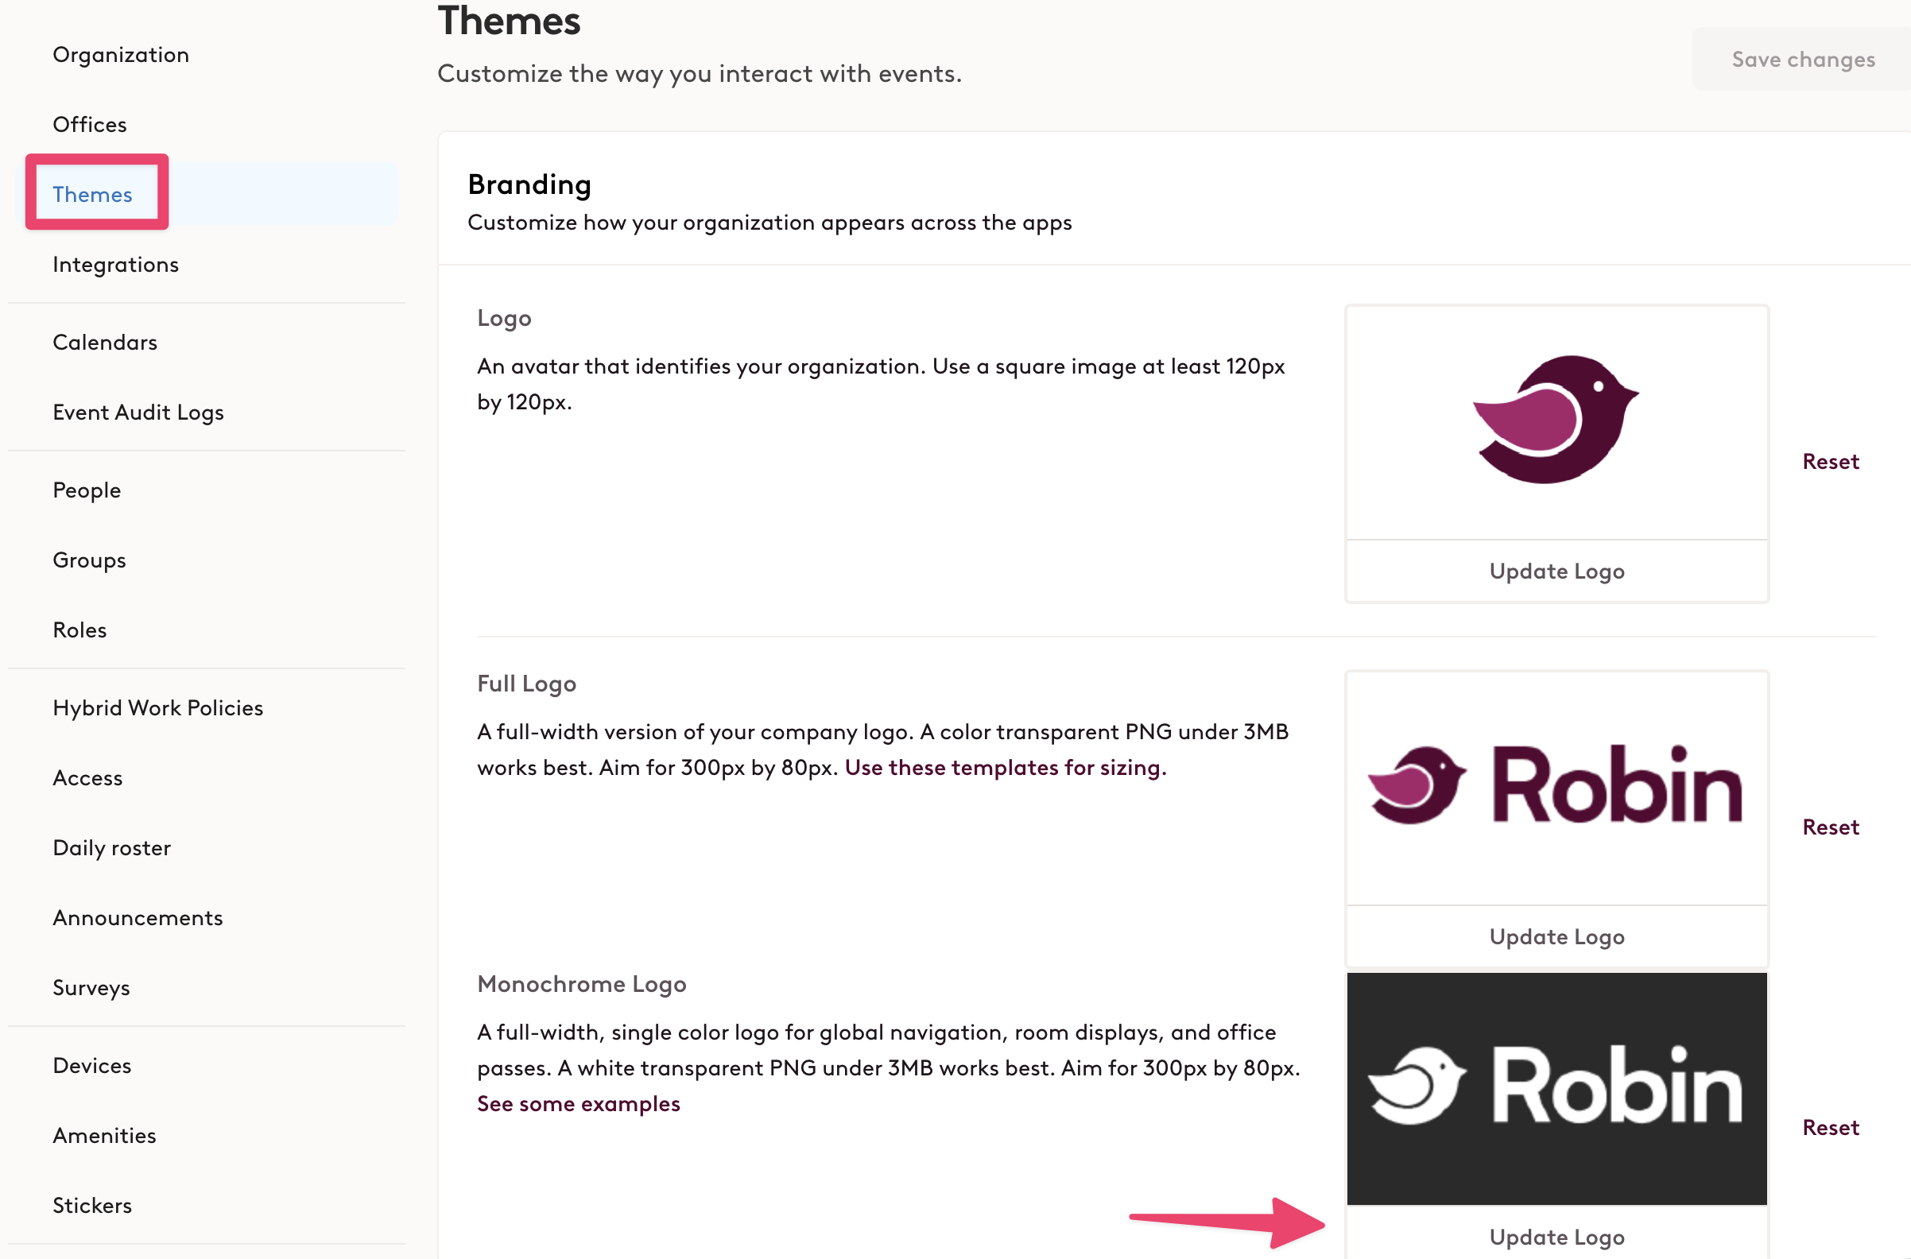The width and height of the screenshot is (1911, 1259).
Task: Open the People section
Action: [x=87, y=490]
